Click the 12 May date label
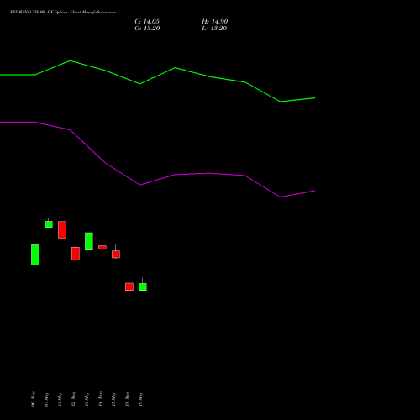The height and width of the screenshot is (420, 420). click(x=73, y=399)
